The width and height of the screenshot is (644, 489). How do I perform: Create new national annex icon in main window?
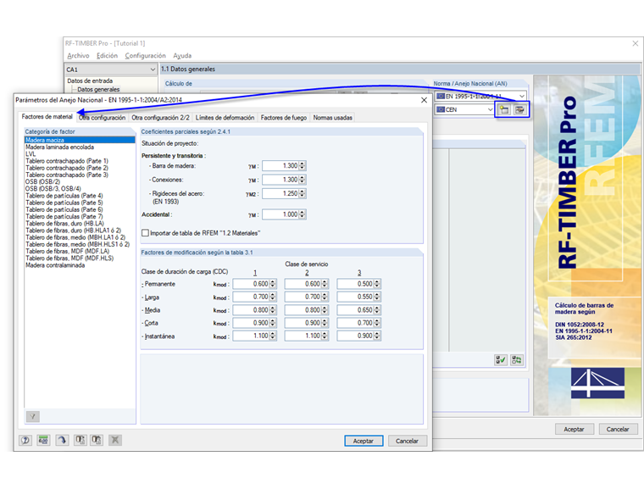504,109
